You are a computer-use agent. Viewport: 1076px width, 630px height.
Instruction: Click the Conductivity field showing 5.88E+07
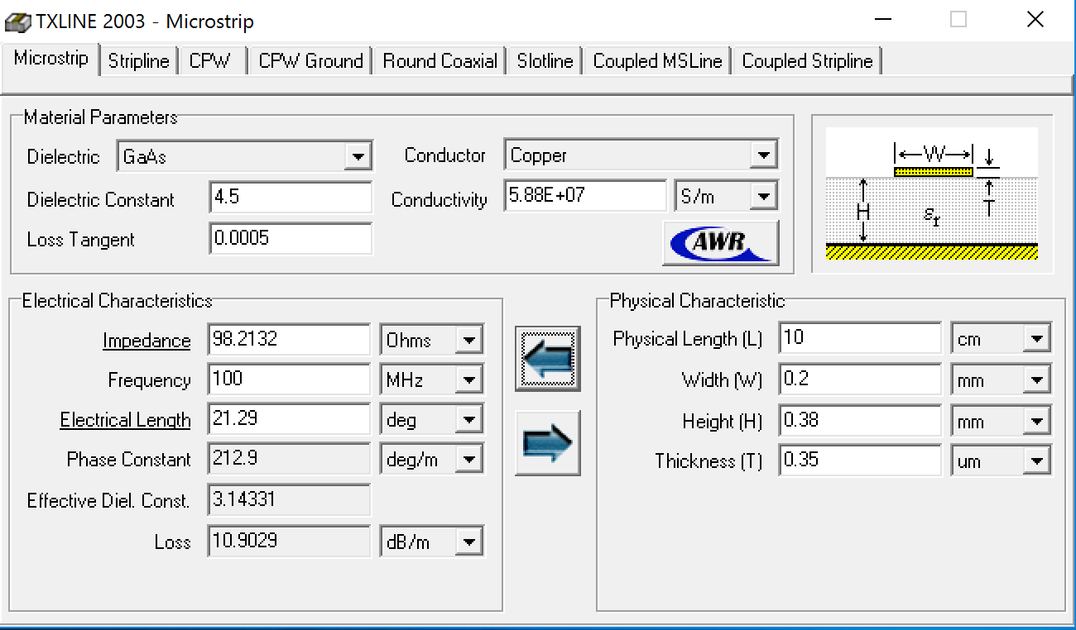pos(585,197)
